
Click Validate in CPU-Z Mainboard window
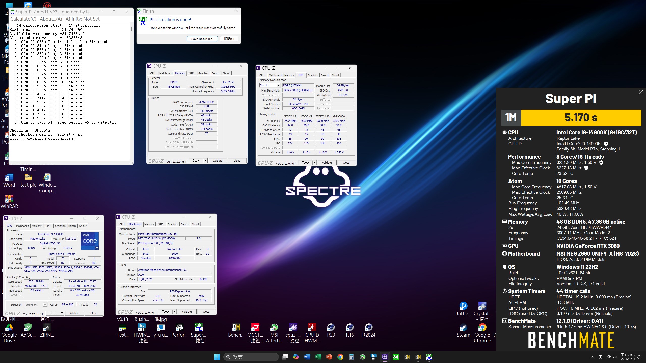pyautogui.click(x=187, y=312)
